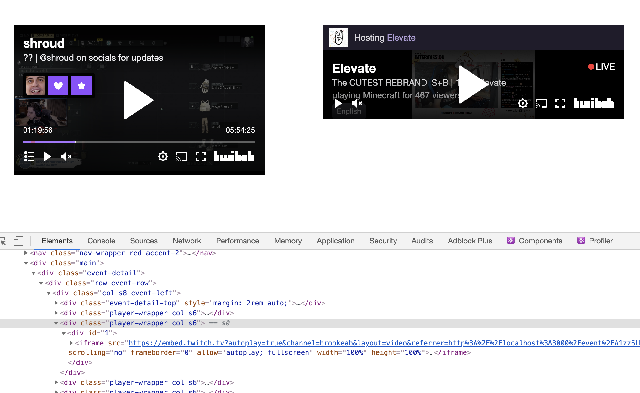Switch to the Console tab
640x393 pixels.
[x=101, y=241]
